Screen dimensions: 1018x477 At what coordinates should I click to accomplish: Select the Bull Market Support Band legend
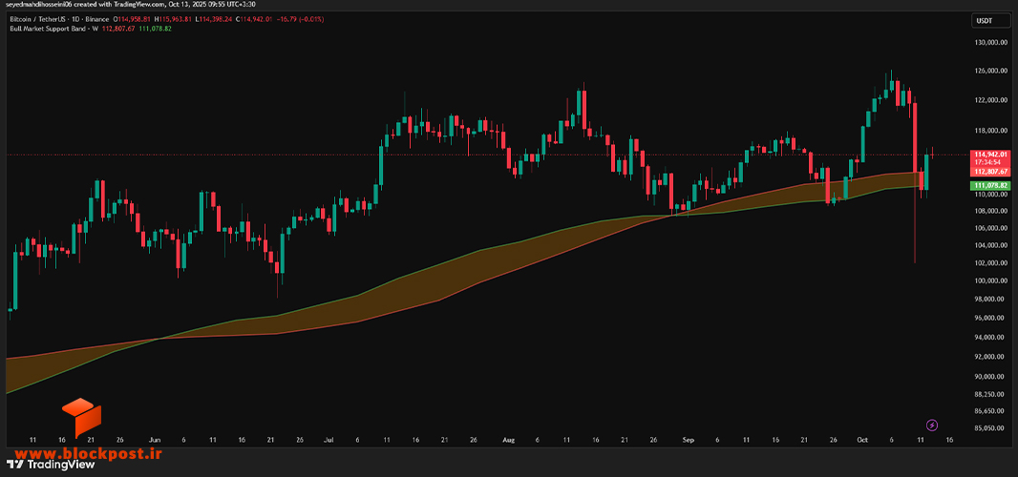coord(50,29)
